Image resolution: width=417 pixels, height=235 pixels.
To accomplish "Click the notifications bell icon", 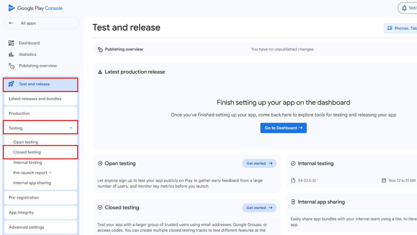I will pyautogui.click(x=404, y=8).
